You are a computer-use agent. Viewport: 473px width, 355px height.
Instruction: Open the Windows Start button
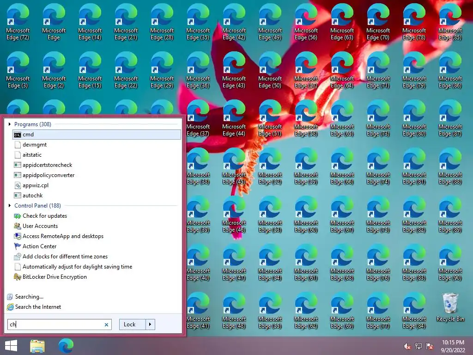tap(11, 346)
